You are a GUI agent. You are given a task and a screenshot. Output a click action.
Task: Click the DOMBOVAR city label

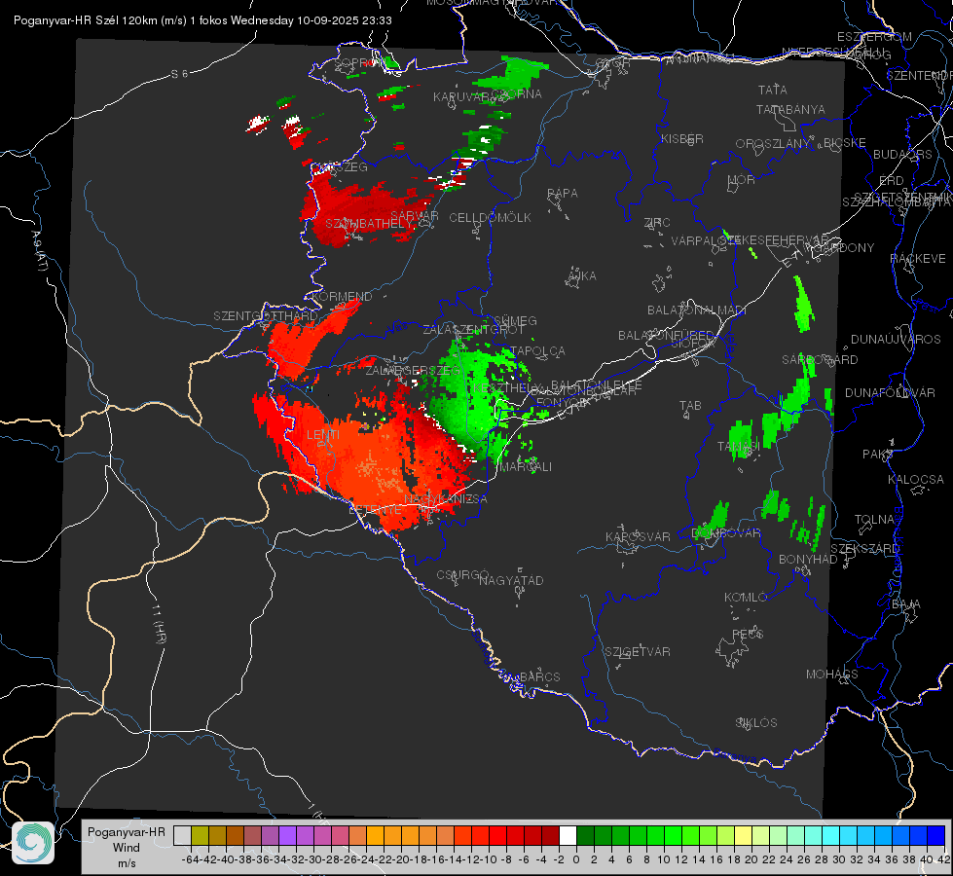point(726,533)
